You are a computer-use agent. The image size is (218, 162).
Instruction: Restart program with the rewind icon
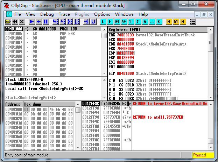(15, 22)
